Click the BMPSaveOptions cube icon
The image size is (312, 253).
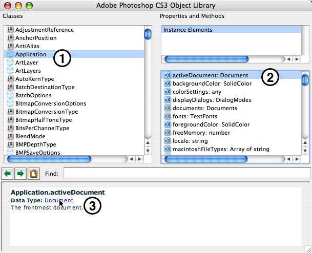point(10,152)
